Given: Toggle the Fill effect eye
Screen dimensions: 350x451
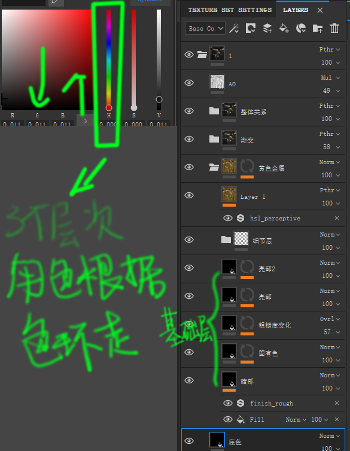Looking at the screenshot, I should (228, 419).
